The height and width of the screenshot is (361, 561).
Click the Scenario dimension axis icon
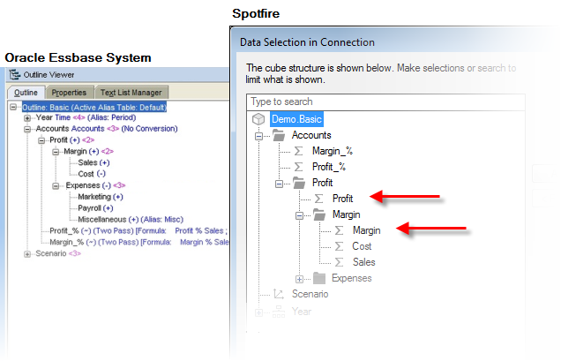[x=279, y=294]
